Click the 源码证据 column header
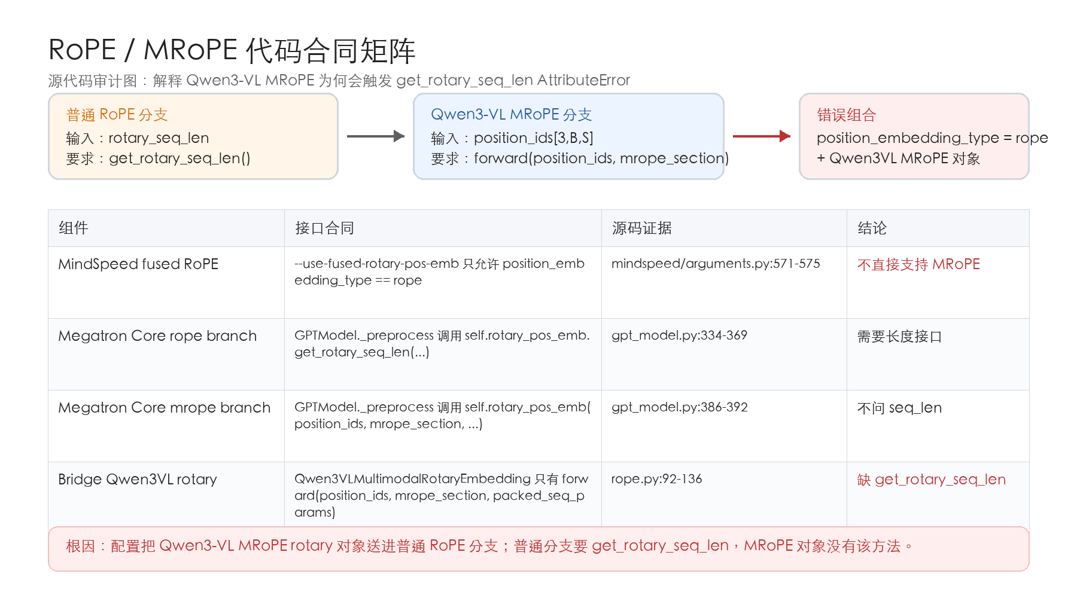The width and height of the screenshot is (1077, 598). pyautogui.click(x=724, y=228)
